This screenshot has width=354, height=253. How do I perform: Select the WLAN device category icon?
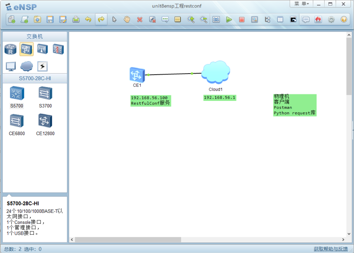tap(42, 49)
